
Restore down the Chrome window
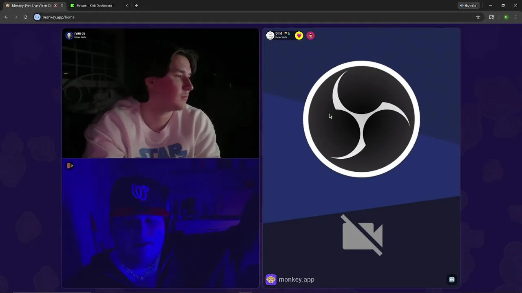pos(503,6)
